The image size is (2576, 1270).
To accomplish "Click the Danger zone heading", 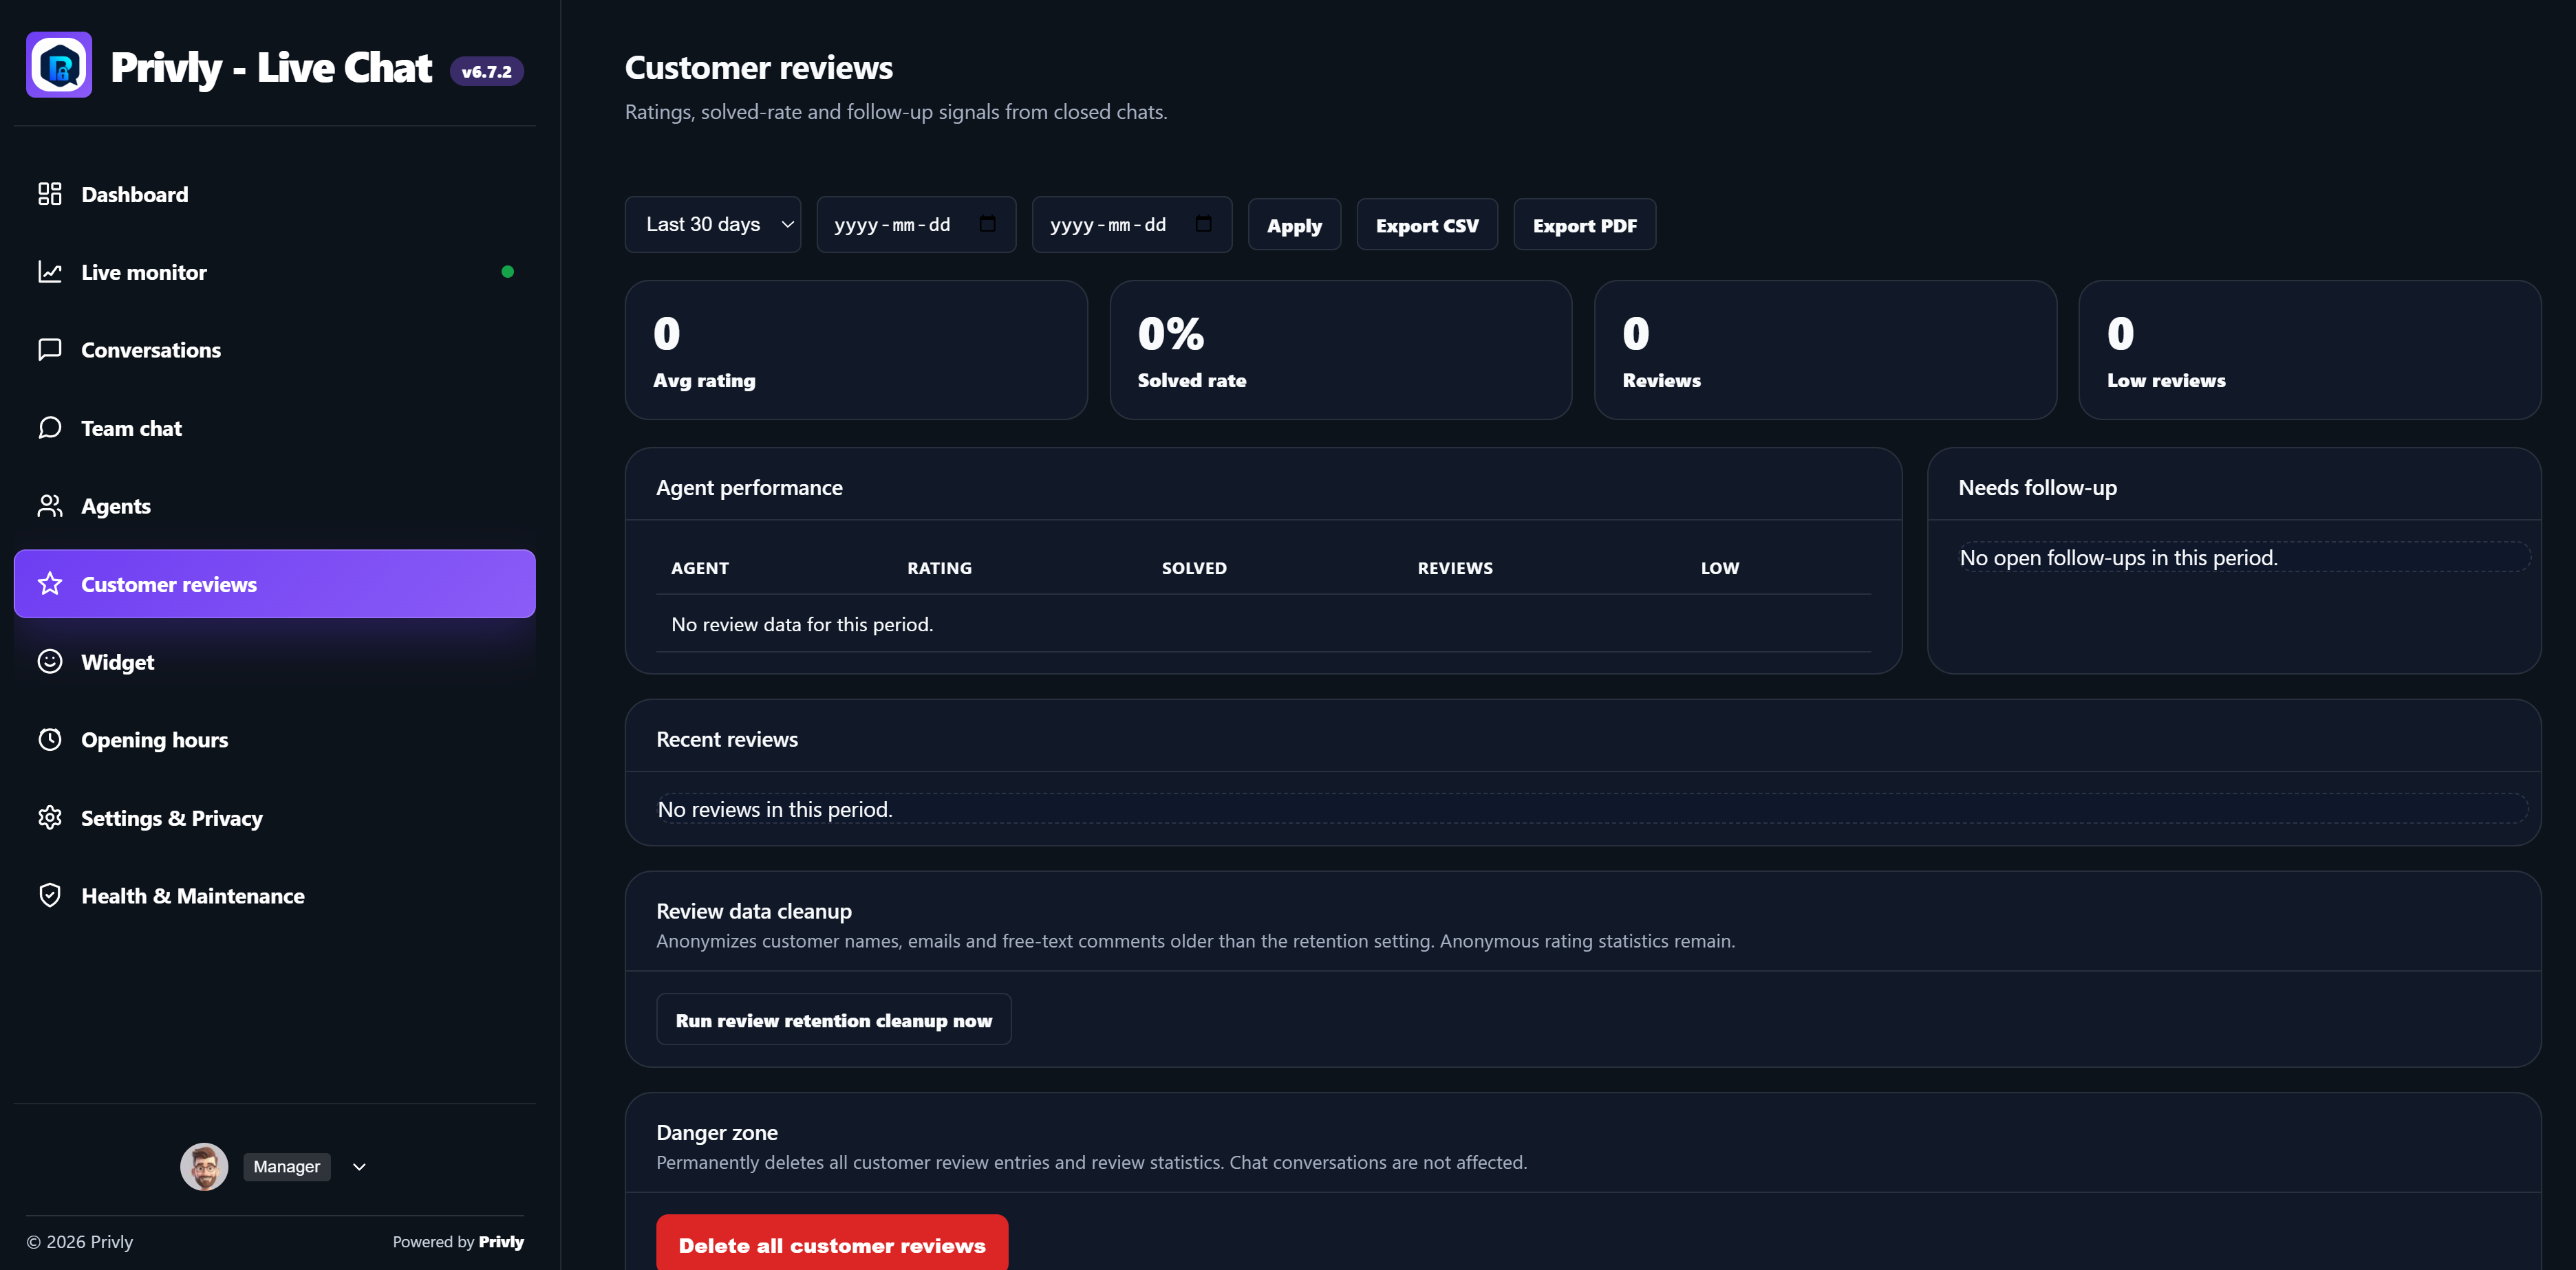I will [717, 1132].
